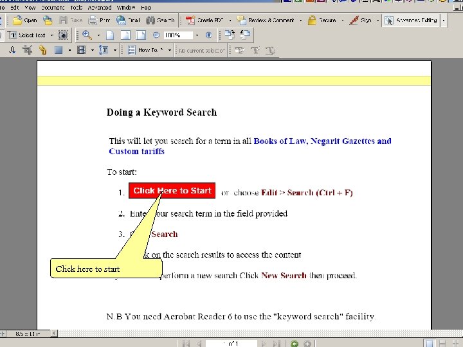Screen dimensions: 463x347
Task: Click the Underline text tool icon
Action: pos(270,51)
